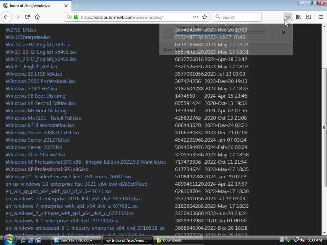
Task: Open the downloads arrow panel
Action: pos(288,17)
